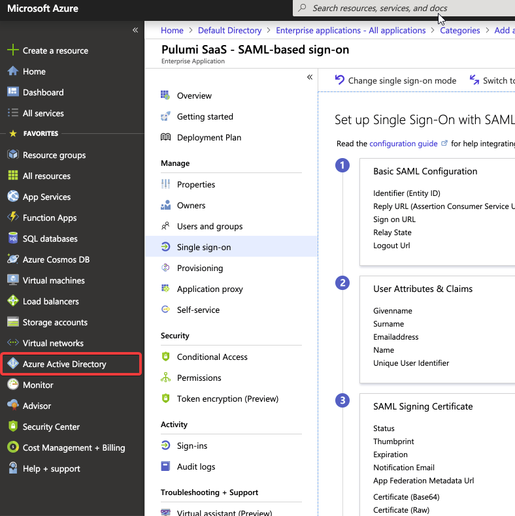Open the App Services globe icon
Image resolution: width=515 pixels, height=516 pixels.
[13, 196]
